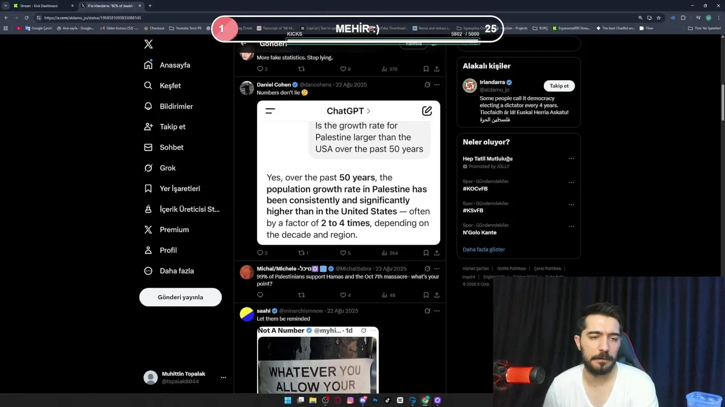
Task: Open Google Çeviri bookmark
Action: (x=39, y=28)
